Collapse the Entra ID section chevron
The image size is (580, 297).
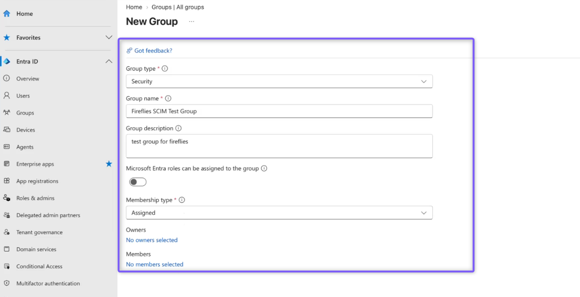[109, 61]
